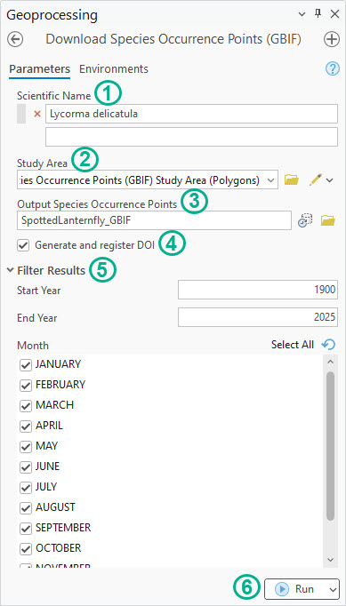The height and width of the screenshot is (606, 346).
Task: Click the Lycorma delicatula name field
Action: tap(191, 114)
